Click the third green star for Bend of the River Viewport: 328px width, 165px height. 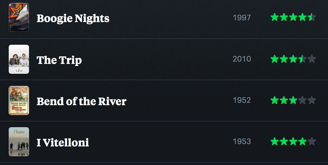coord(293,100)
